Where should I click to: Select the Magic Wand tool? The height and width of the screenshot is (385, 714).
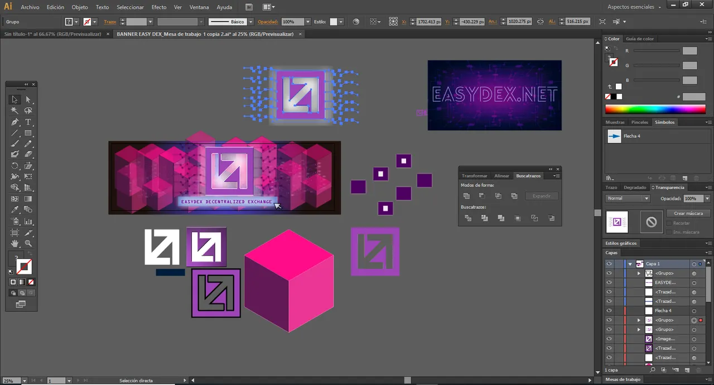[15, 110]
